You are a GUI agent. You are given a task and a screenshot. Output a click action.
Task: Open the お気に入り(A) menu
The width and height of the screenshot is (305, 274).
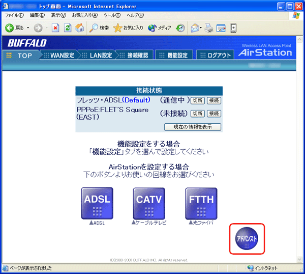pos(85,15)
